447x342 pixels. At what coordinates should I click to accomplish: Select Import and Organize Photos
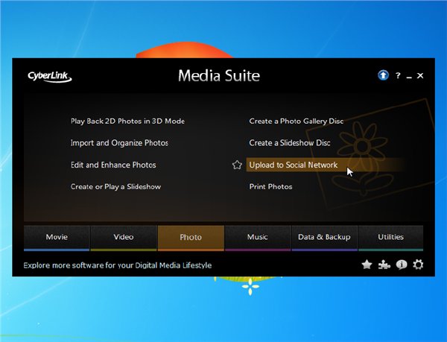tap(119, 143)
